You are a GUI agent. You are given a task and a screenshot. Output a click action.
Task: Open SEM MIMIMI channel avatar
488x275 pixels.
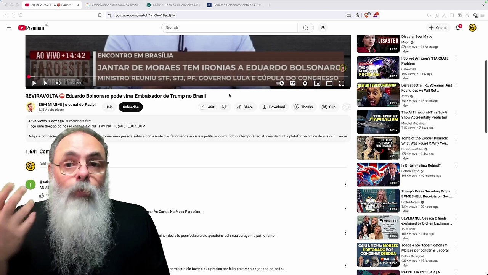click(x=30, y=107)
